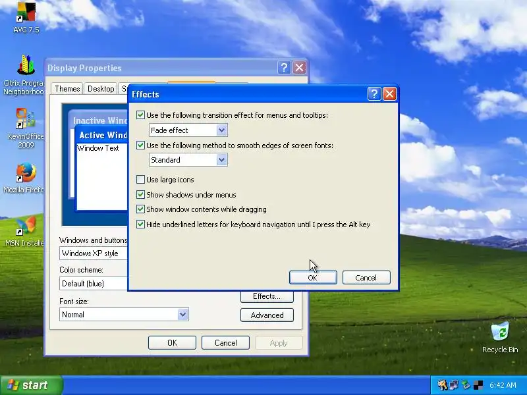Open Citrix Program Neighborhood desktop icon
527x395 pixels.
point(24,75)
